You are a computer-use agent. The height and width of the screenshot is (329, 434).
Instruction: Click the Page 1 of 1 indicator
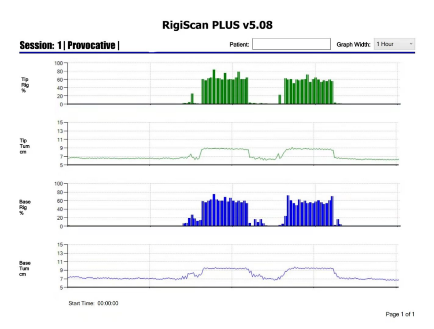400,314
